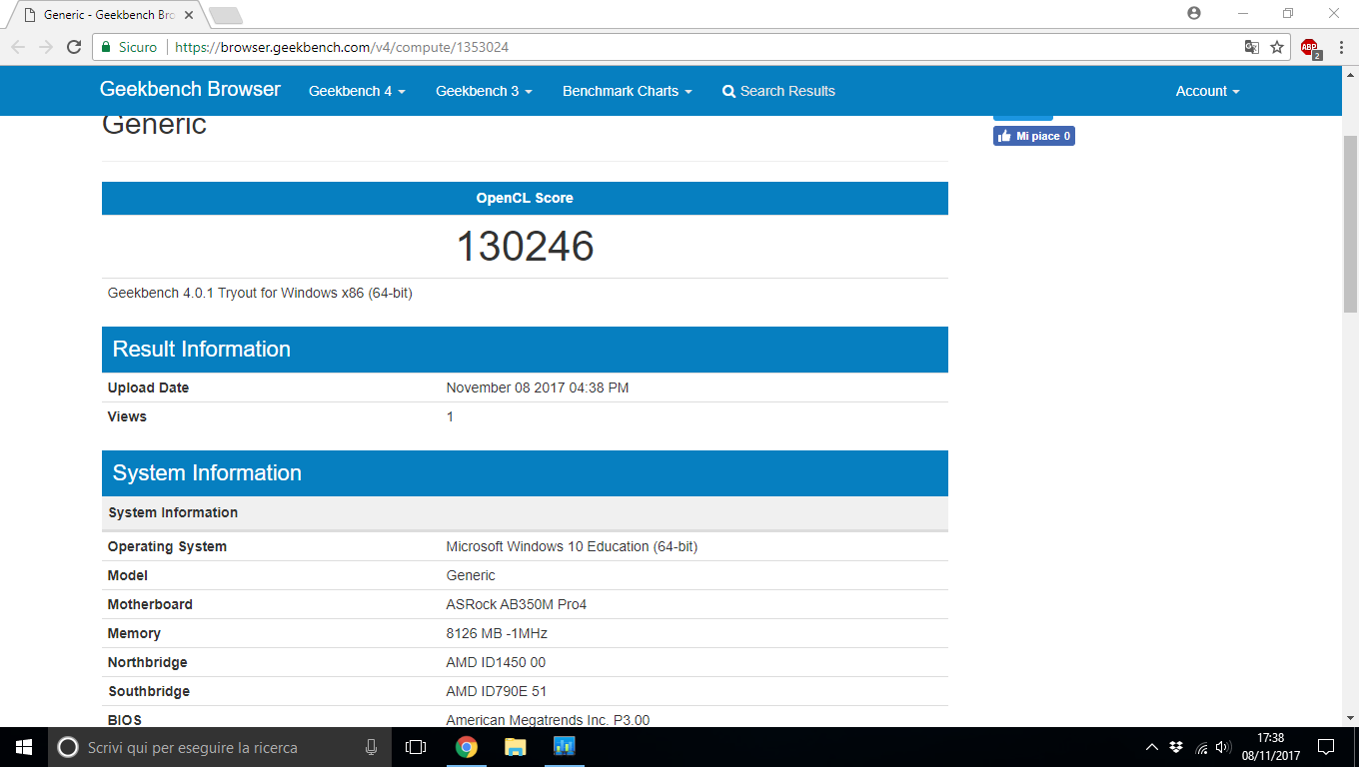Image resolution: width=1359 pixels, height=767 pixels.
Task: Expand the Geekbench 4 dropdown menu
Action: pyautogui.click(x=357, y=91)
